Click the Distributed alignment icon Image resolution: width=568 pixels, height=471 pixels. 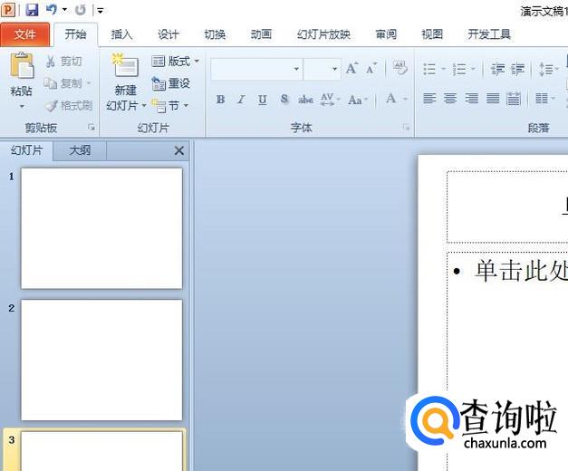(514, 99)
